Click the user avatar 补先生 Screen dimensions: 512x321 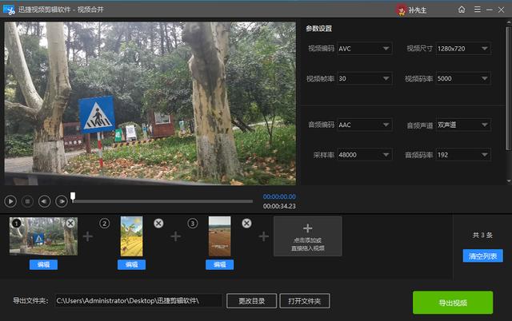tap(401, 10)
